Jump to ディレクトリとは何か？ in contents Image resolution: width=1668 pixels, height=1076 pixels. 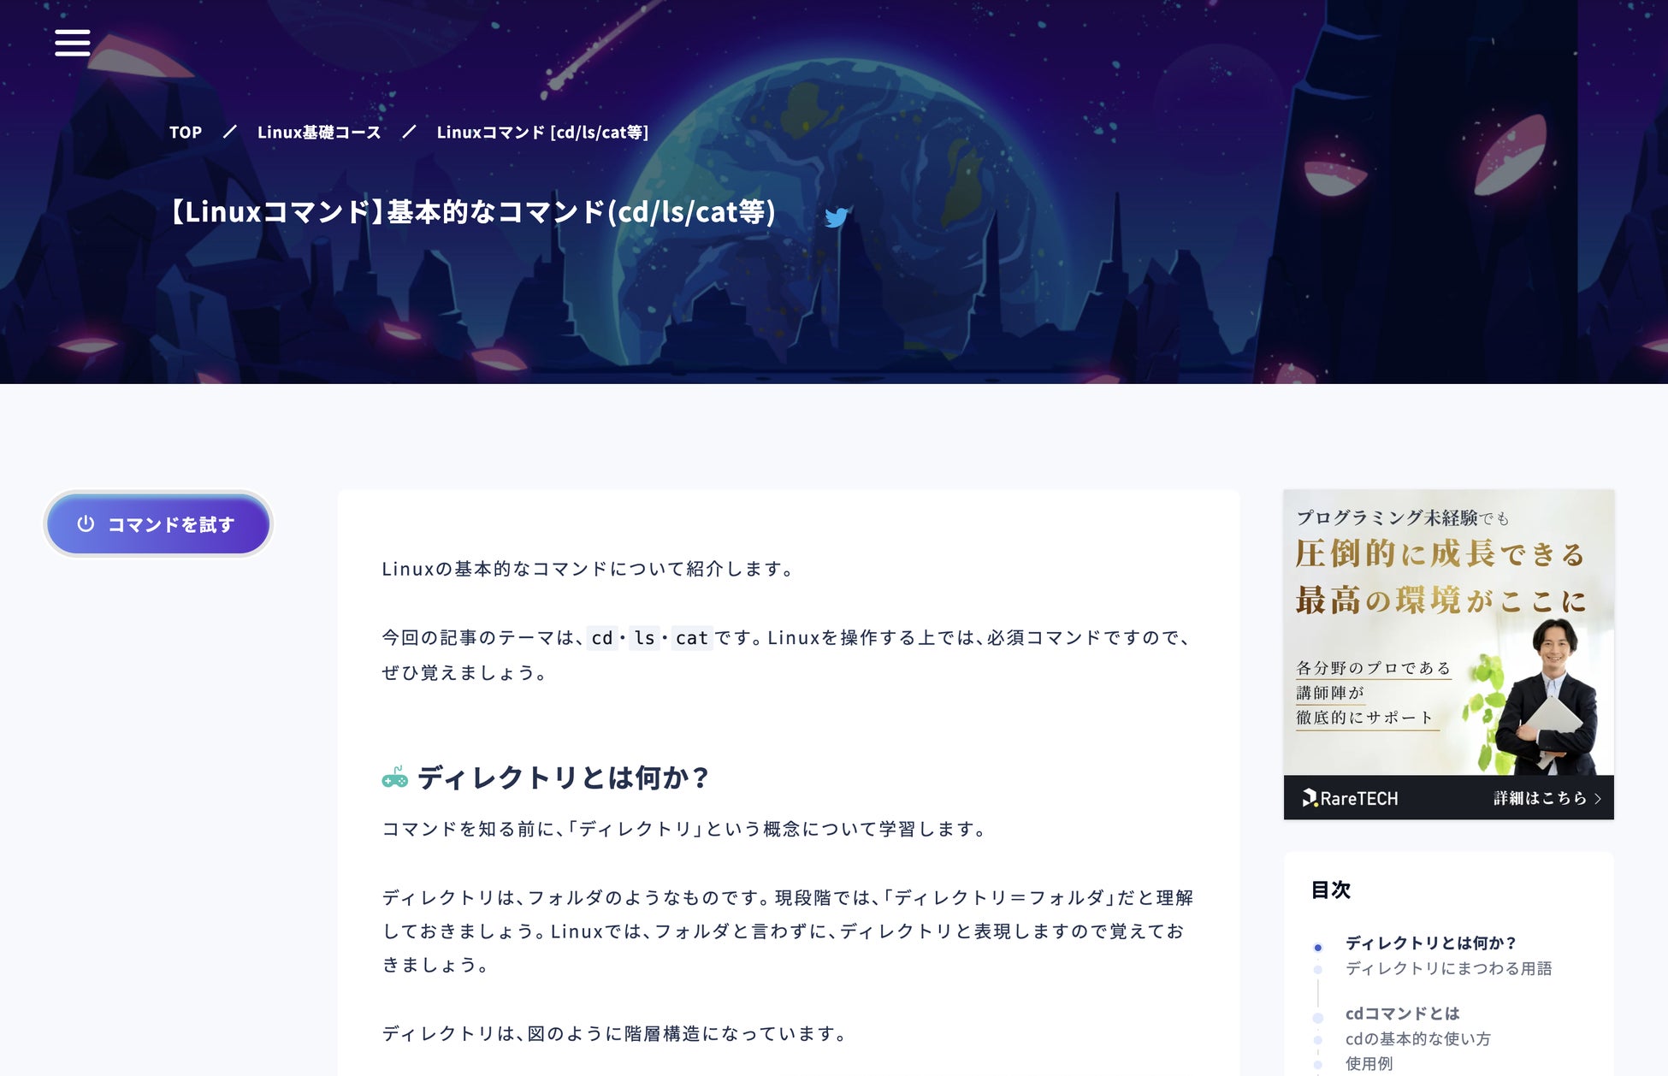pyautogui.click(x=1430, y=943)
